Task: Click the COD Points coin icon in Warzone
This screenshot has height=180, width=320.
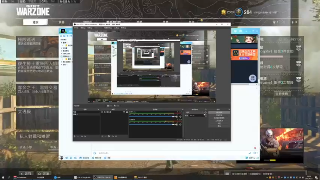Action: [x=224, y=12]
